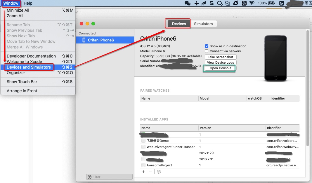Click the watchOS column header
The width and height of the screenshot is (312, 183).
(258, 98)
